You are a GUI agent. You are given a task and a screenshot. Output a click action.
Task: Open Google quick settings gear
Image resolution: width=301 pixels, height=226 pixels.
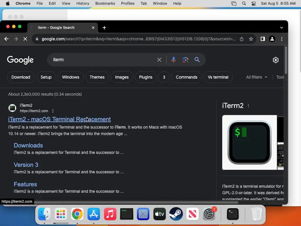pos(276,60)
